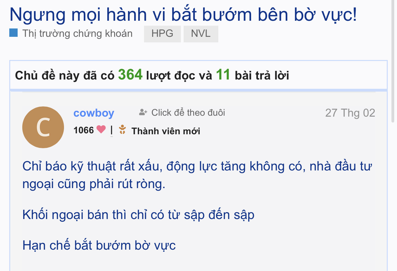Click the page's vertical scrollbar
The width and height of the screenshot is (397, 271).
[x=393, y=62]
